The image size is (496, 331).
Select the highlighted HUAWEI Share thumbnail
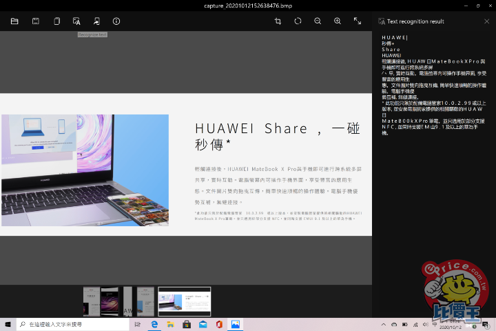coord(185,301)
